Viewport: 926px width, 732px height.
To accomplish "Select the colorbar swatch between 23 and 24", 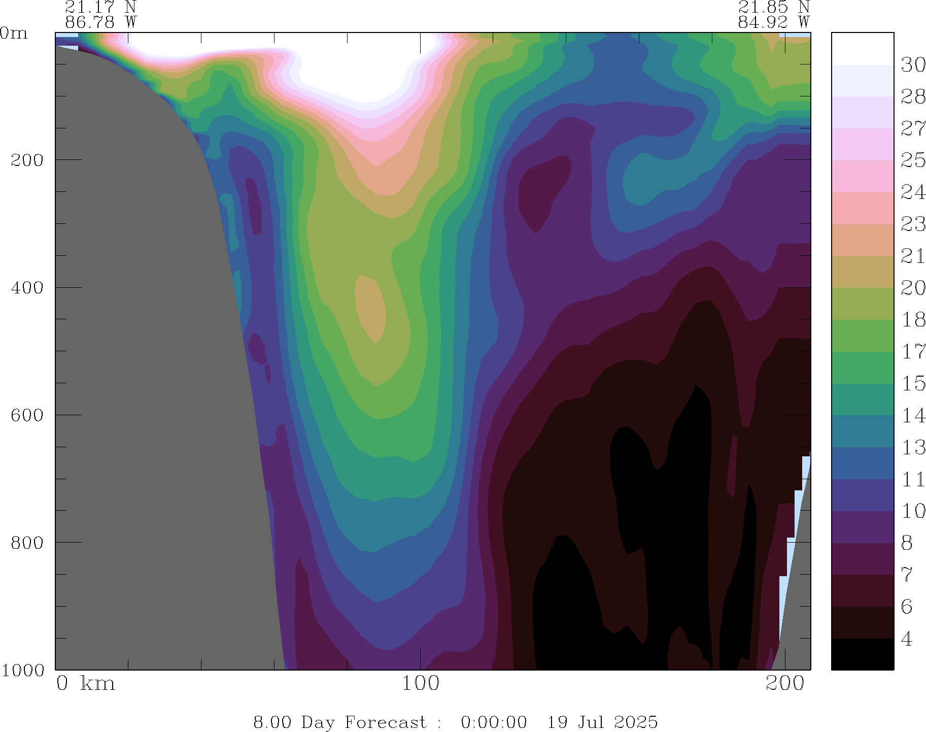I will (x=862, y=208).
